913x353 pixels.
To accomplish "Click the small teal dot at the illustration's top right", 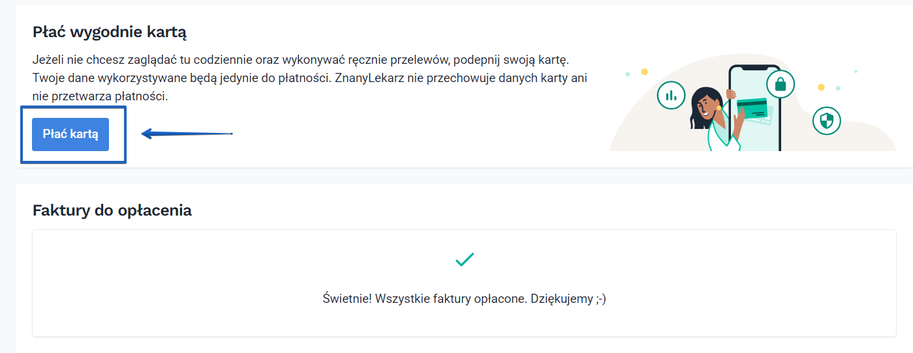I will [x=856, y=71].
